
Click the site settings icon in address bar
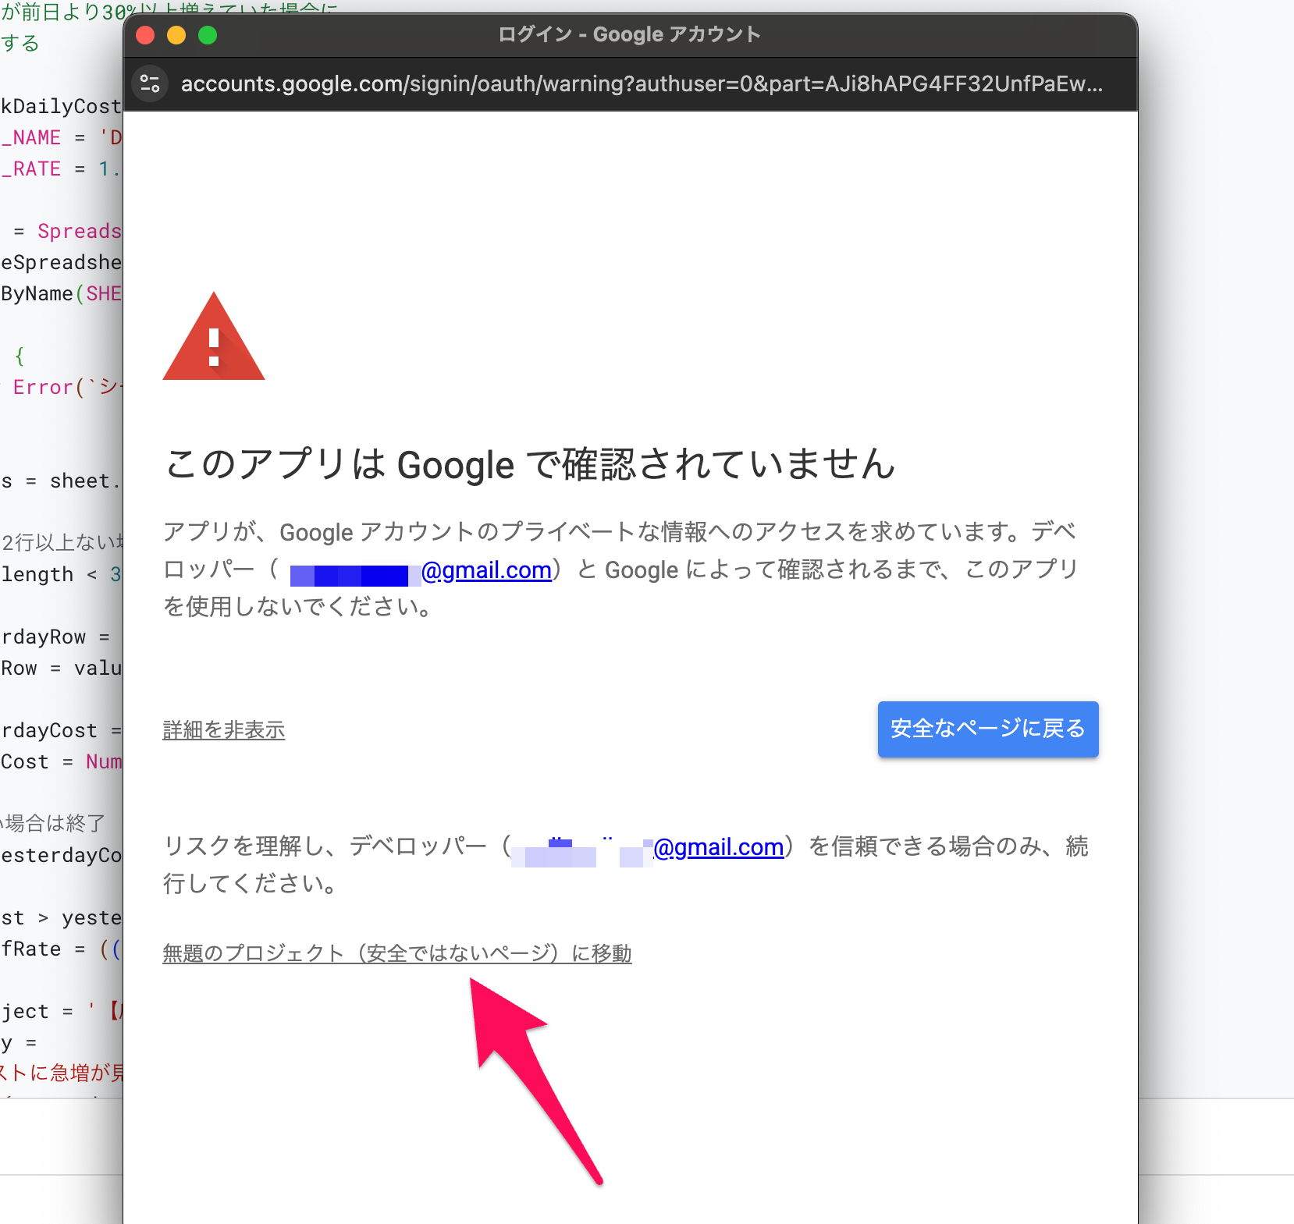150,83
